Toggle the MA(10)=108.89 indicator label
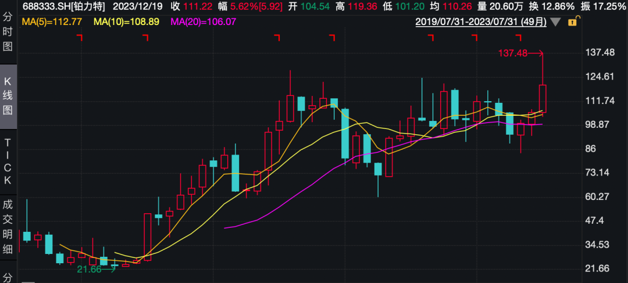The height and width of the screenshot is (283, 628). pyautogui.click(x=127, y=22)
